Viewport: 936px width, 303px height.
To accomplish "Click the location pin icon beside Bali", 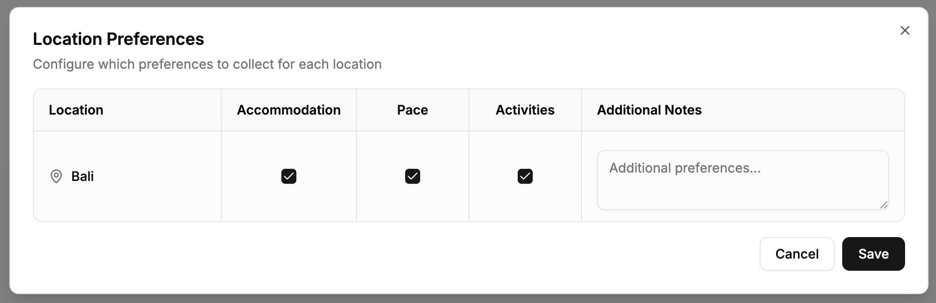I will click(56, 176).
